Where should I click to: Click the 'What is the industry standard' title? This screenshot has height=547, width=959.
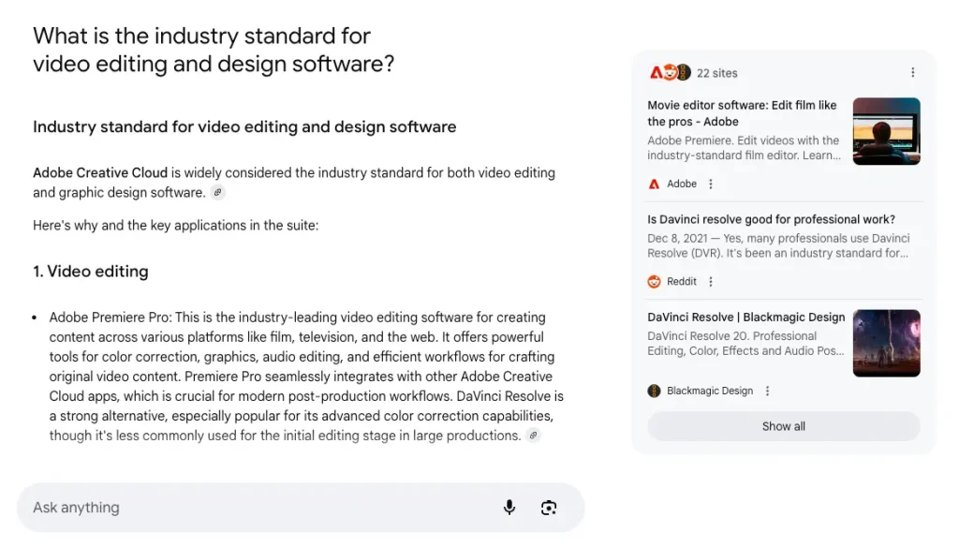(x=214, y=50)
